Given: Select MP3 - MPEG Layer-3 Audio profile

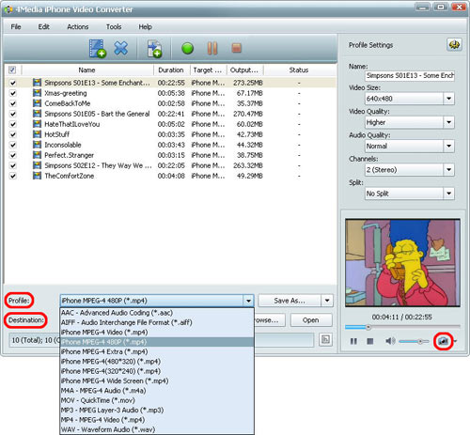Looking at the screenshot, I should click(157, 410).
